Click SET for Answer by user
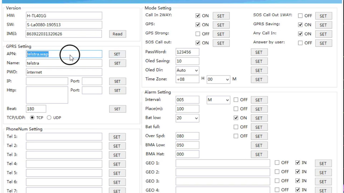Screen dimensions: 344x193 click(x=323, y=43)
